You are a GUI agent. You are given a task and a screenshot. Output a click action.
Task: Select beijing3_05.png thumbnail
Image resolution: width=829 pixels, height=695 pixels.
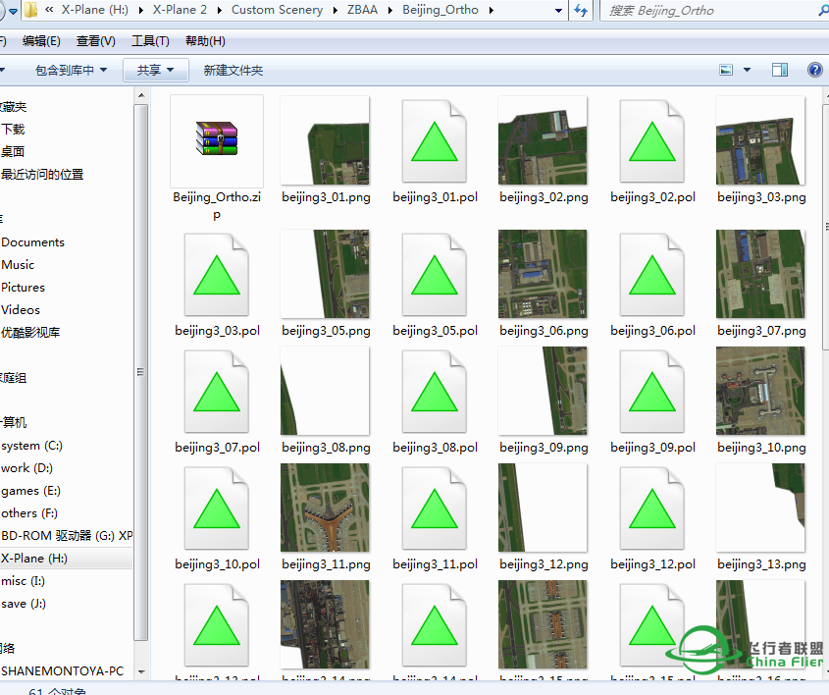[x=325, y=274]
